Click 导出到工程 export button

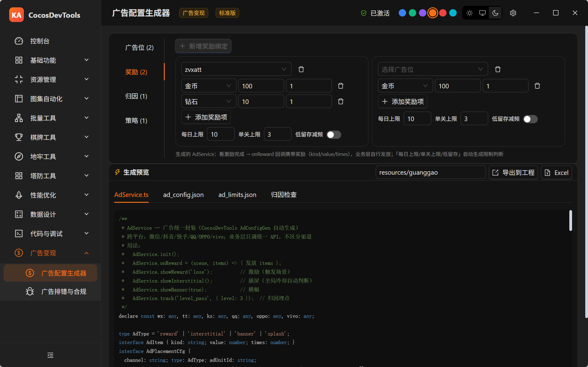tap(513, 172)
